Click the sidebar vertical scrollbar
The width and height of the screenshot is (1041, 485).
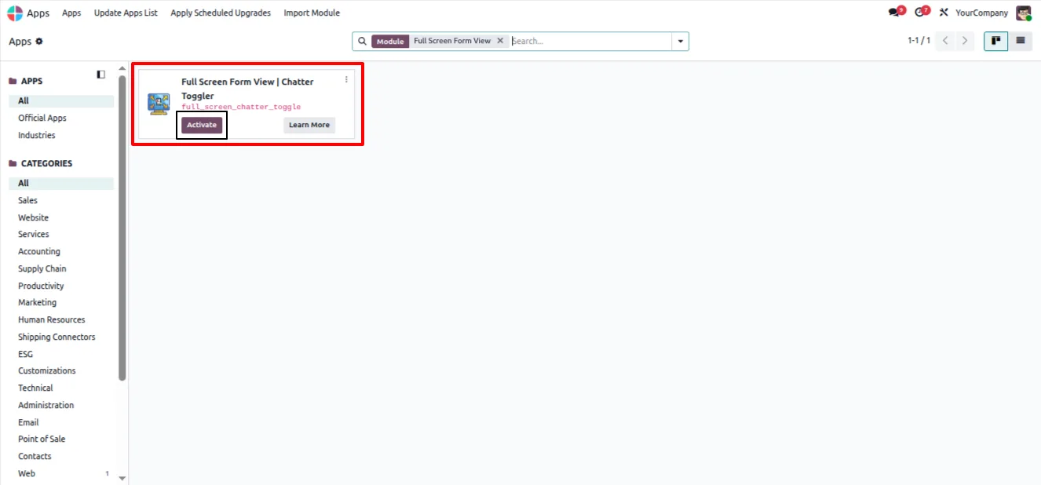pos(122,228)
